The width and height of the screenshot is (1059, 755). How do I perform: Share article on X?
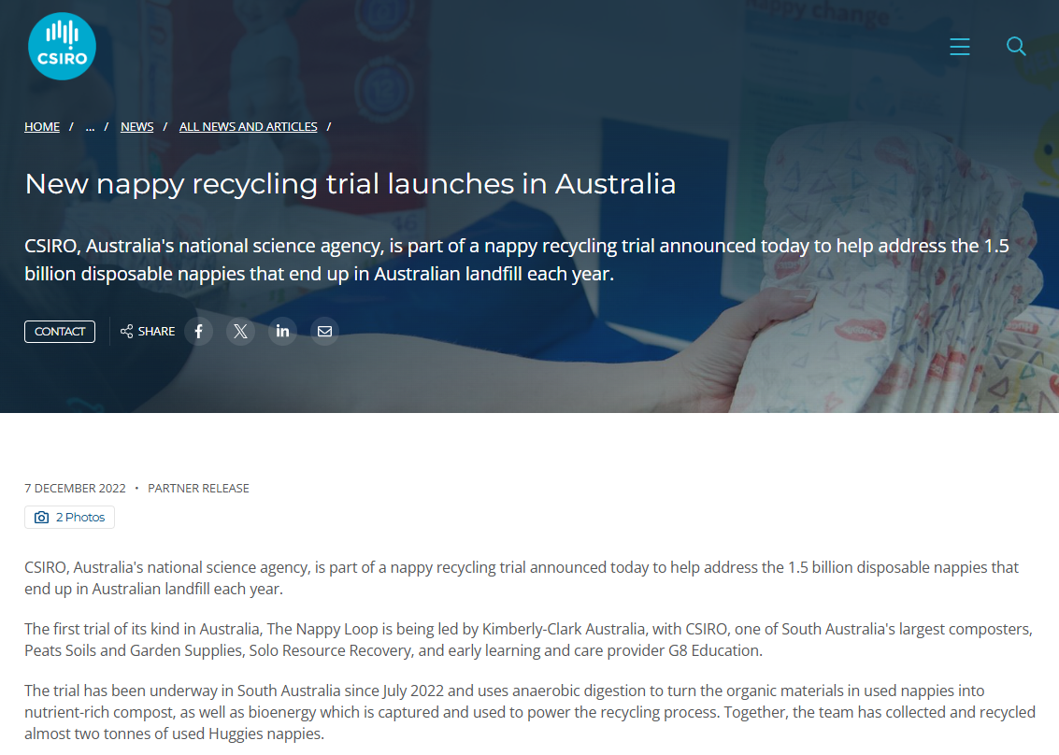click(x=240, y=332)
